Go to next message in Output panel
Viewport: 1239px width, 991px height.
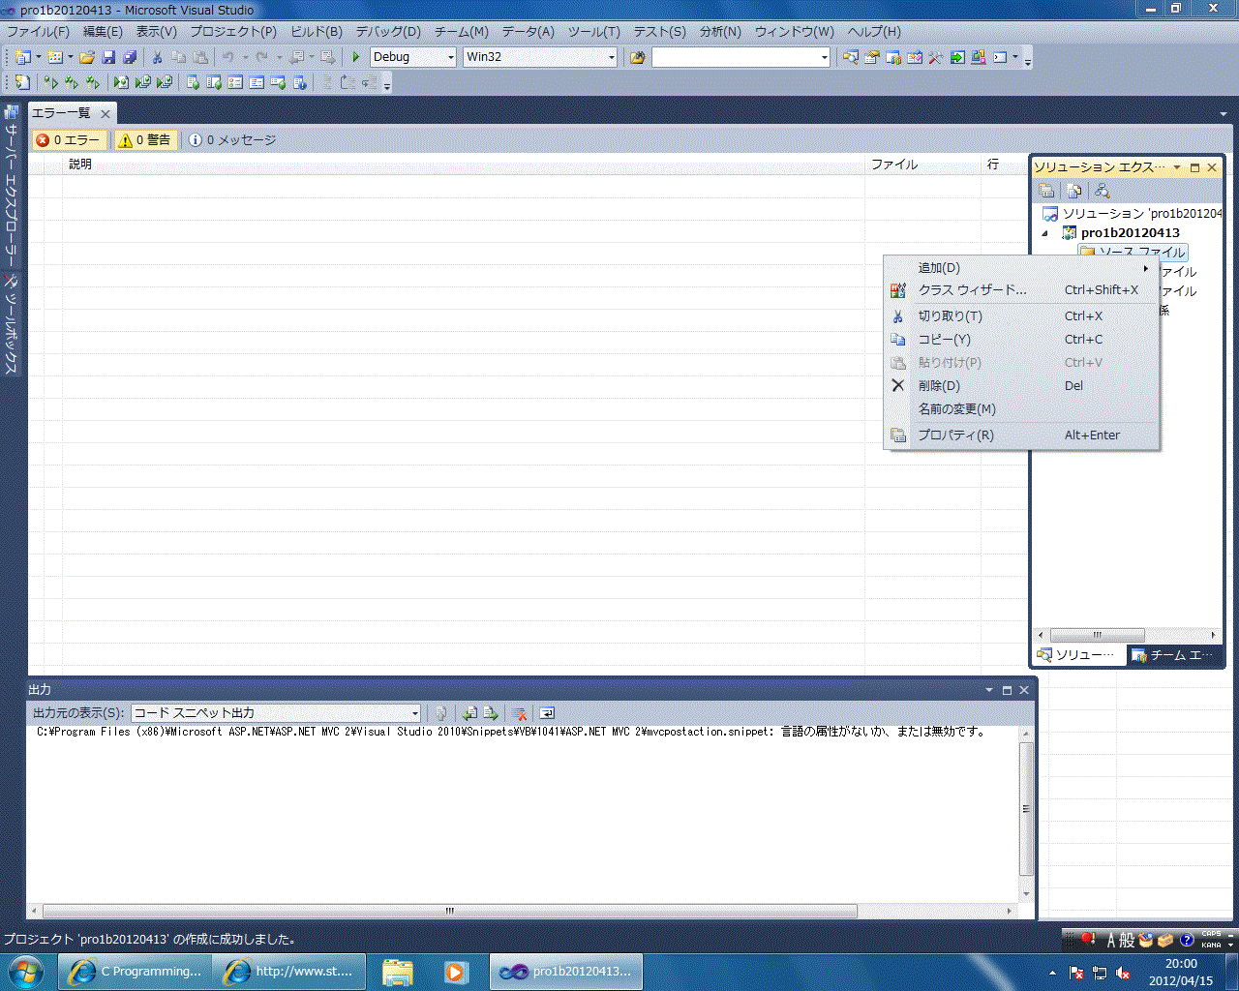pyautogui.click(x=491, y=713)
